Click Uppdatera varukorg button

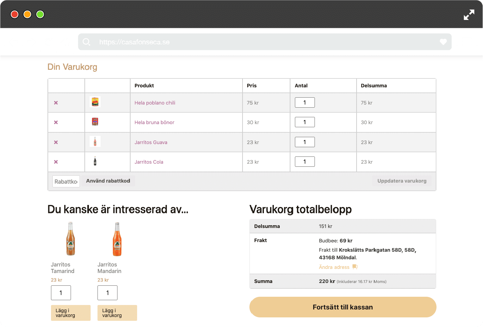402,181
